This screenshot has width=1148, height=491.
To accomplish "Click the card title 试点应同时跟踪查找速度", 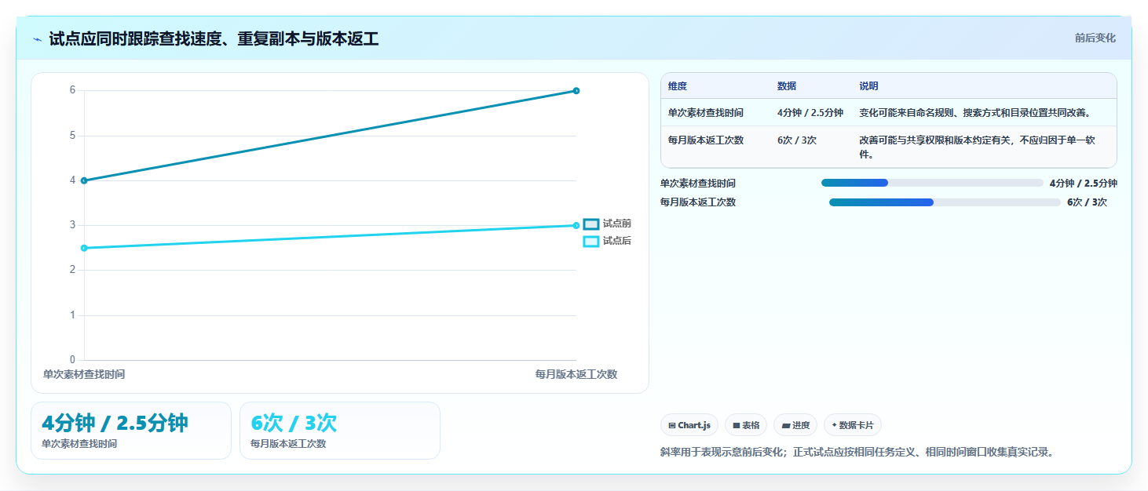I will point(214,39).
